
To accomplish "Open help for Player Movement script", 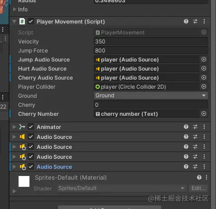I will pos(186,21).
